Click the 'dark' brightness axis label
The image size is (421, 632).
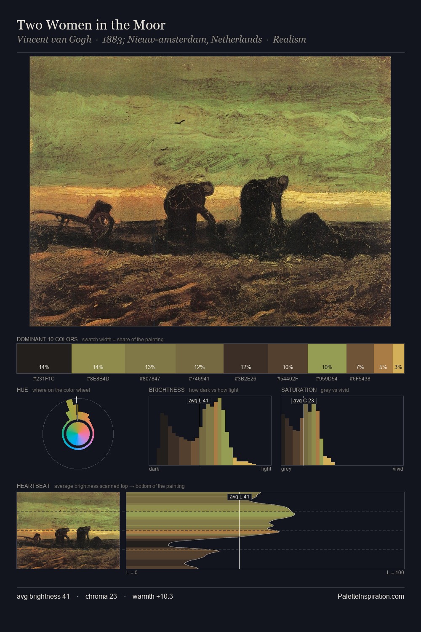(x=154, y=469)
